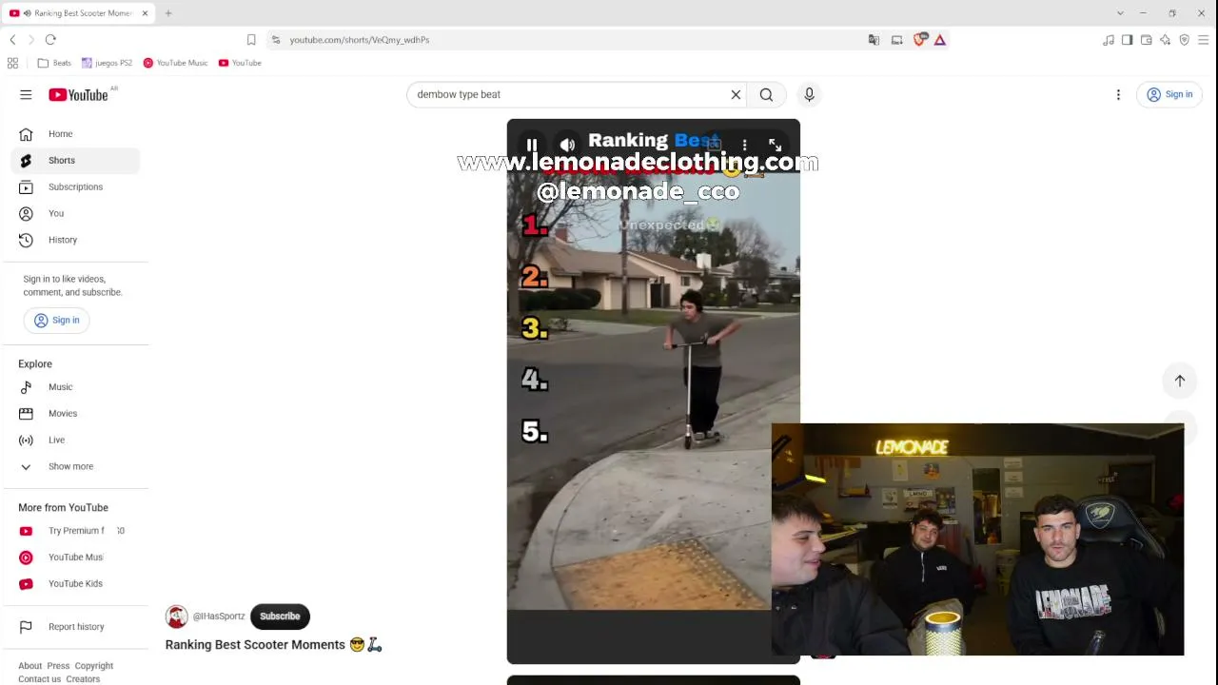Open the juegos PS2 bookmark
This screenshot has width=1218, height=685.
(107, 63)
